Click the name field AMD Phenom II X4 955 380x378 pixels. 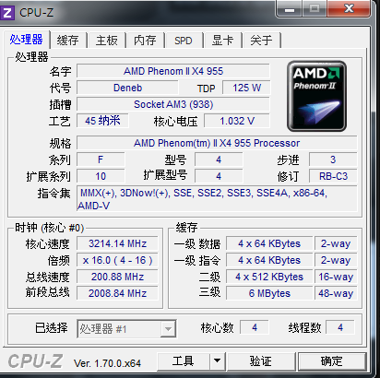point(173,71)
